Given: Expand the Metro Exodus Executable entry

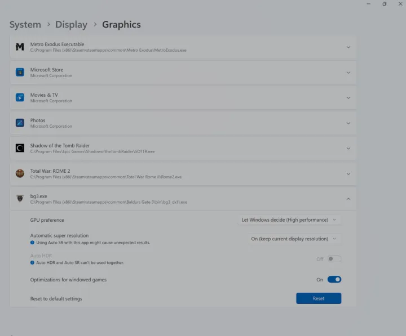Looking at the screenshot, I should tap(348, 47).
